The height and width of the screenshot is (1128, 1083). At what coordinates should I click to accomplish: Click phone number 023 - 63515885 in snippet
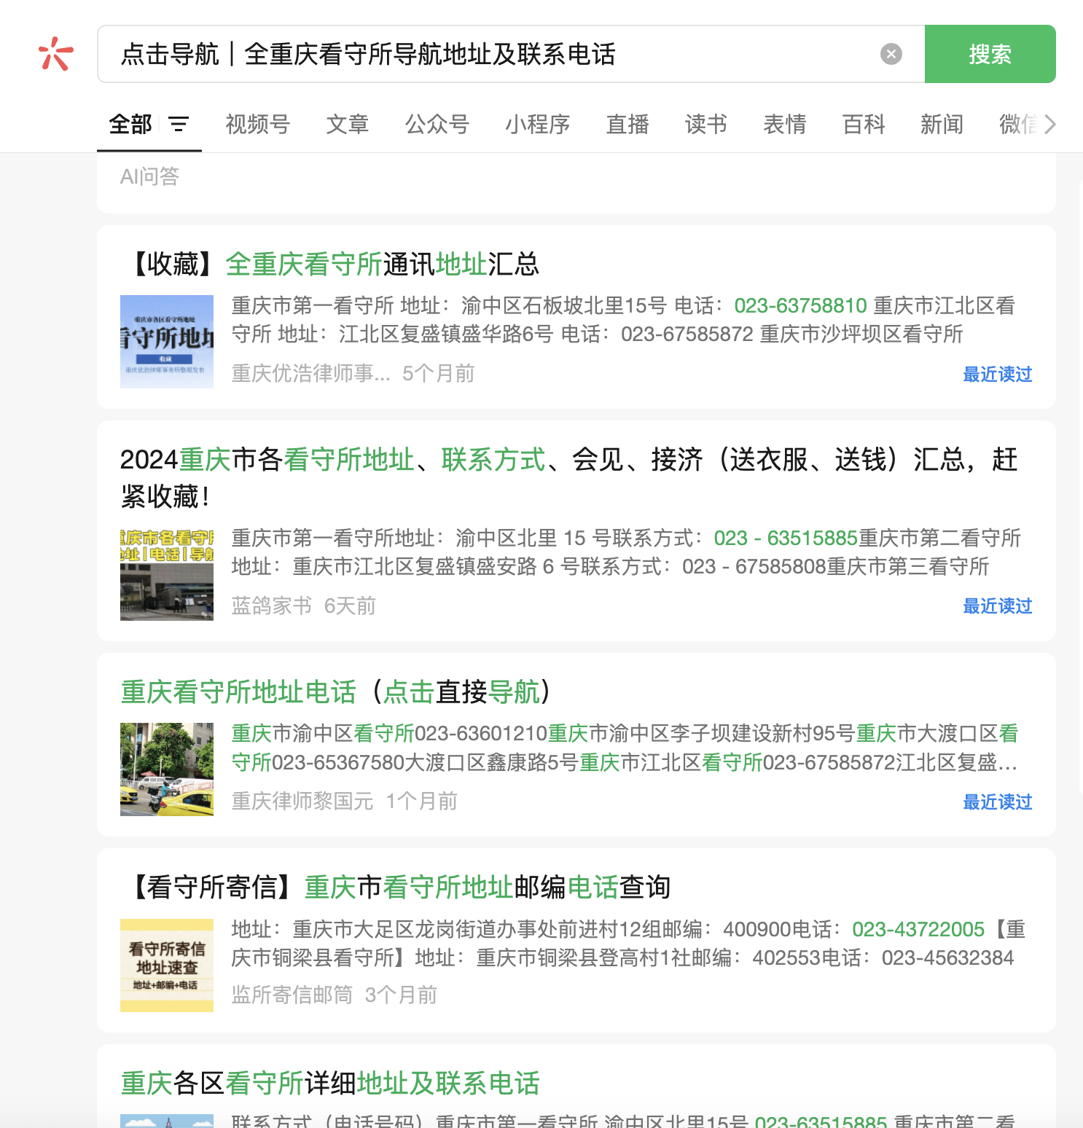click(x=785, y=538)
